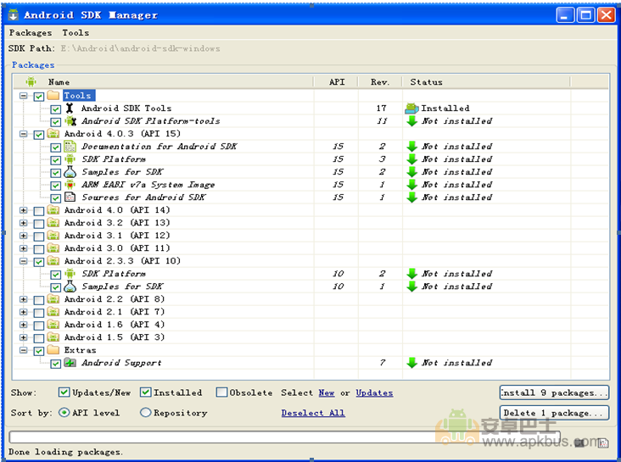The width and height of the screenshot is (621, 462).
Task: Uncheck the Android SDK Tools checkbox
Action: 55,109
